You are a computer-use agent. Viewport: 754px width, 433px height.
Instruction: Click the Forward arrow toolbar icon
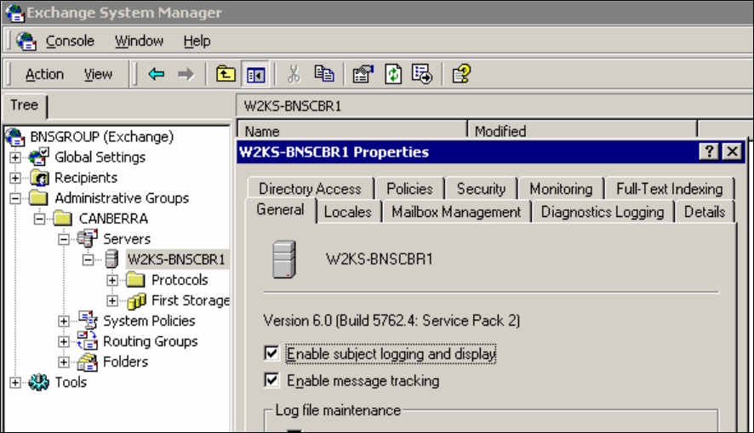click(x=186, y=74)
